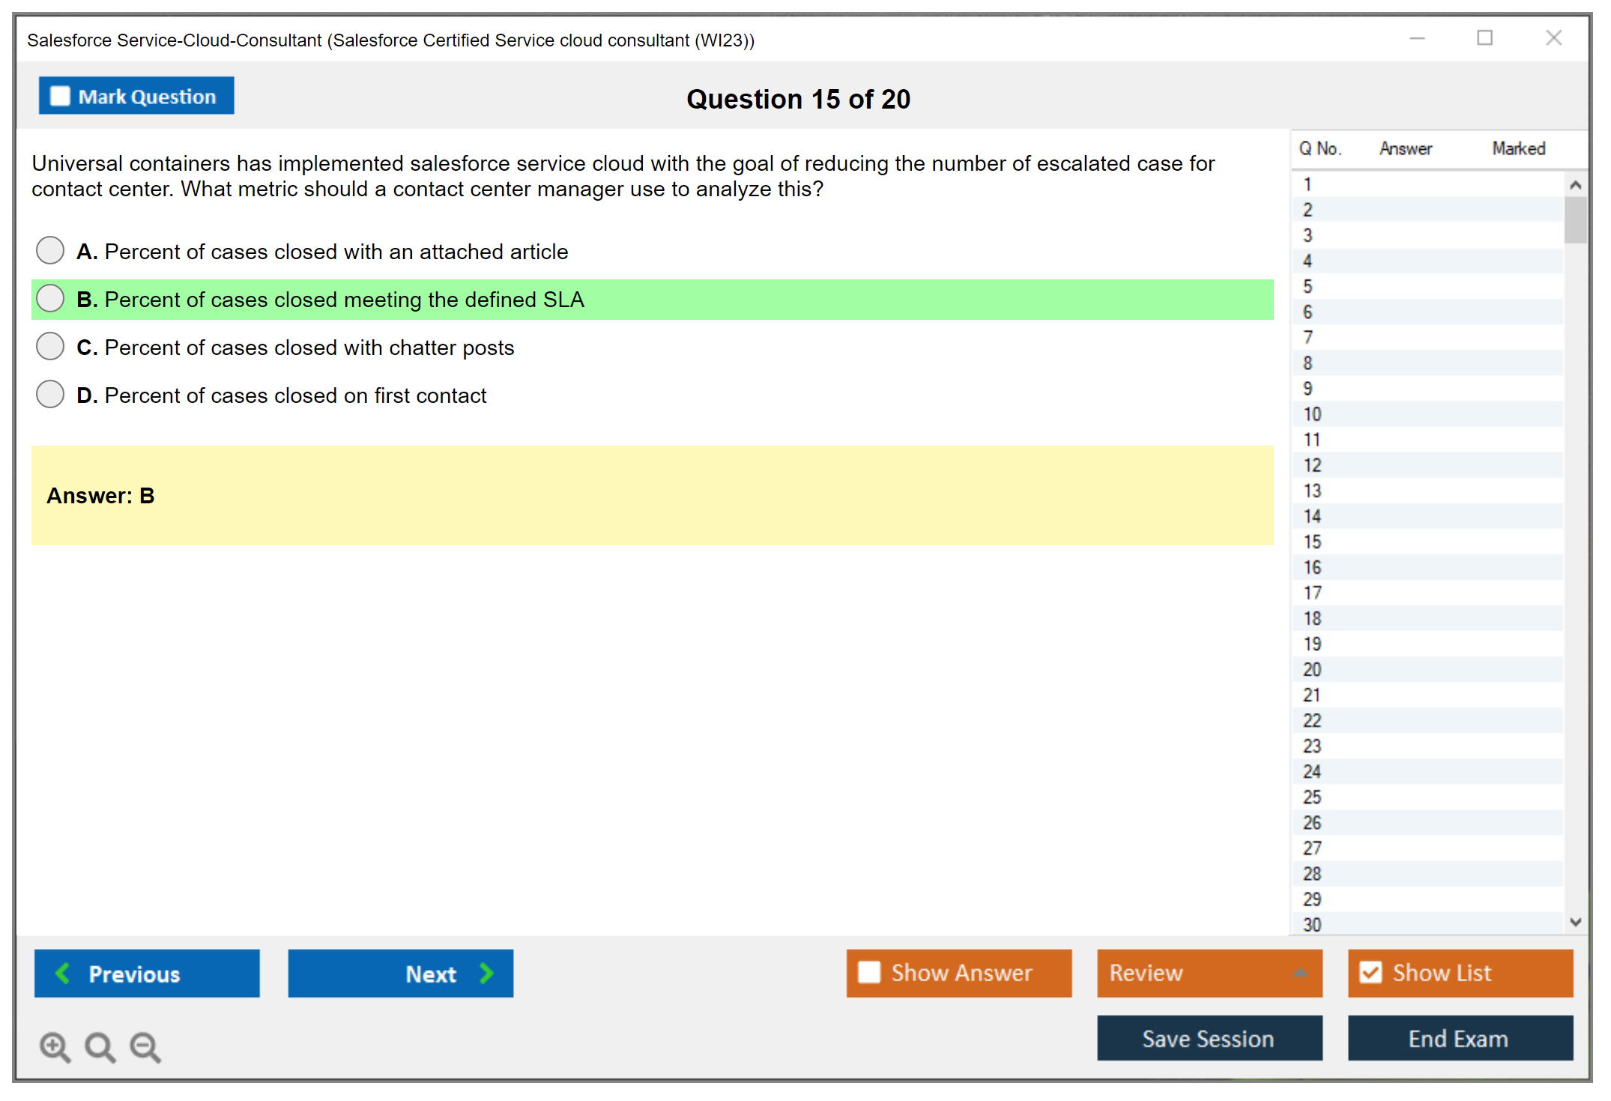Click the question list scrollbar thumb

[1575, 220]
